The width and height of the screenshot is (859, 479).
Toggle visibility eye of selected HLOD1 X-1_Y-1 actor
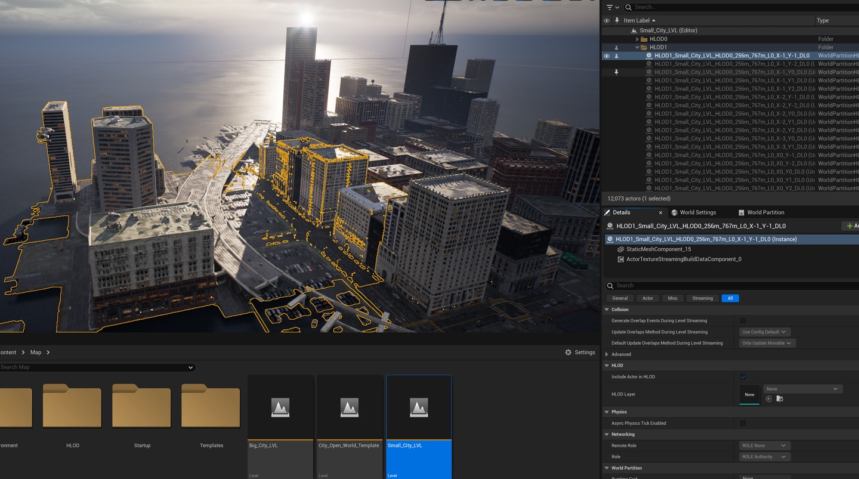pos(607,55)
